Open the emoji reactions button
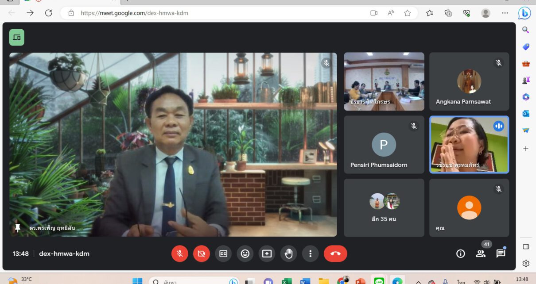Screen dimensions: 536x284 pos(245,253)
